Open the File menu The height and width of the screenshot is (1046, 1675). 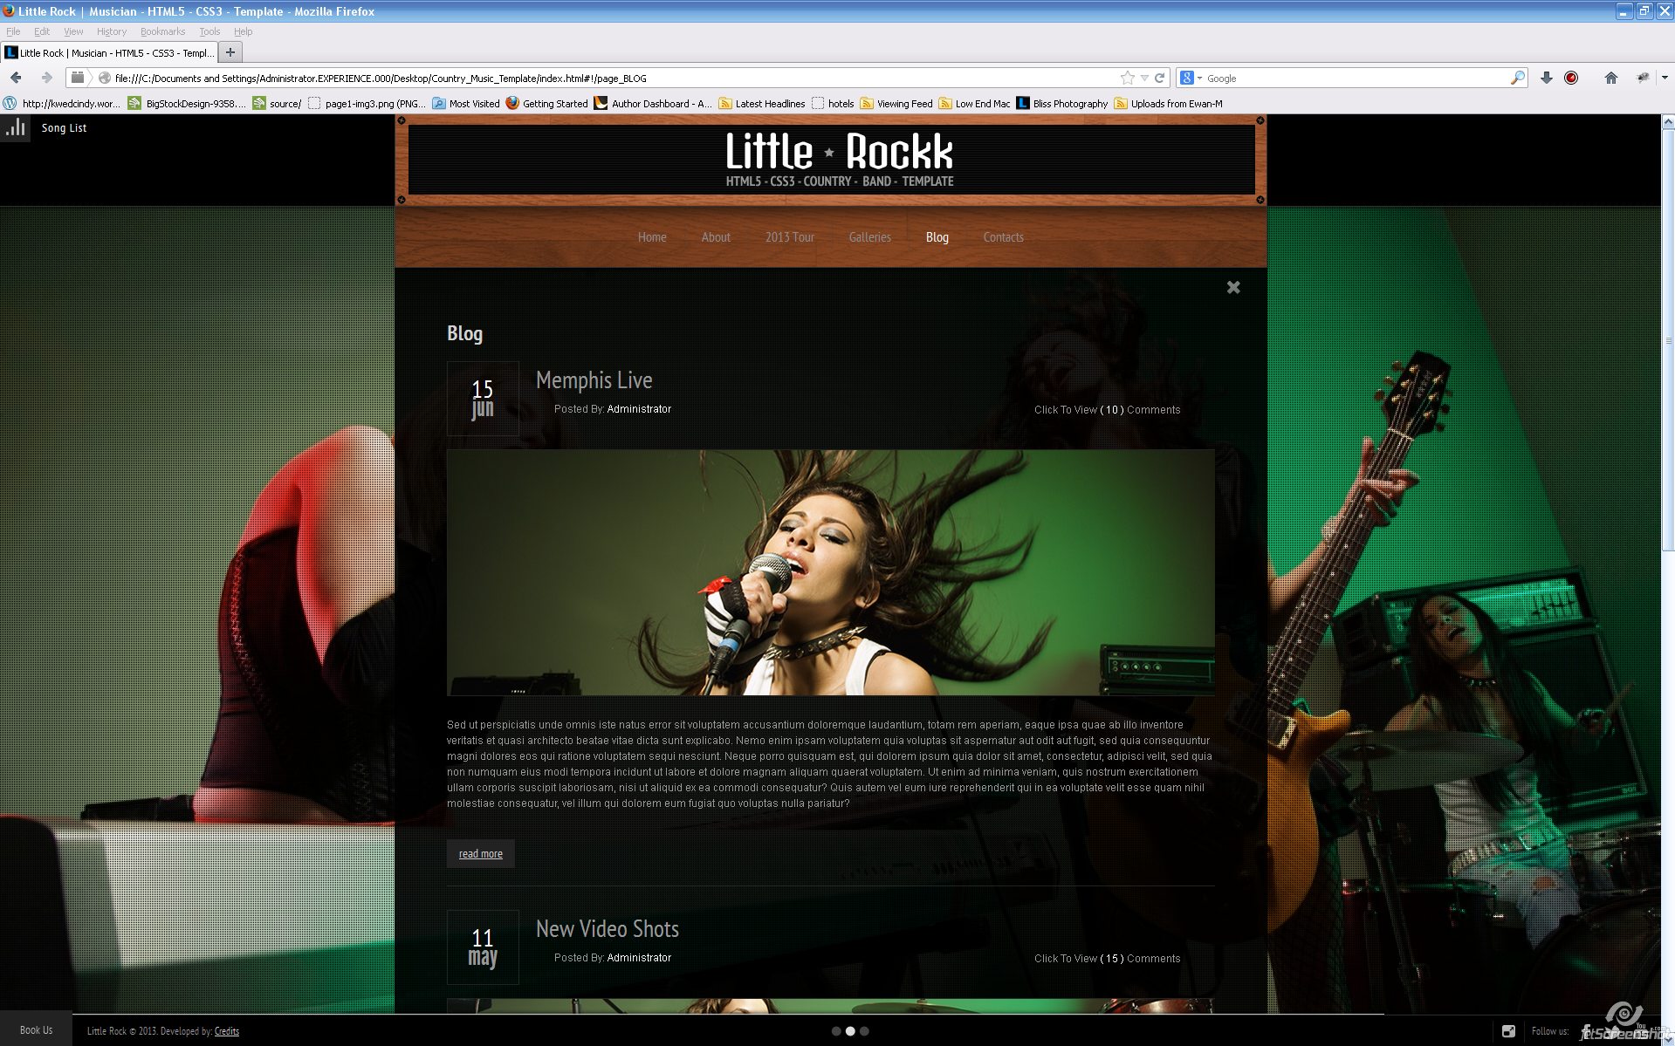[13, 31]
